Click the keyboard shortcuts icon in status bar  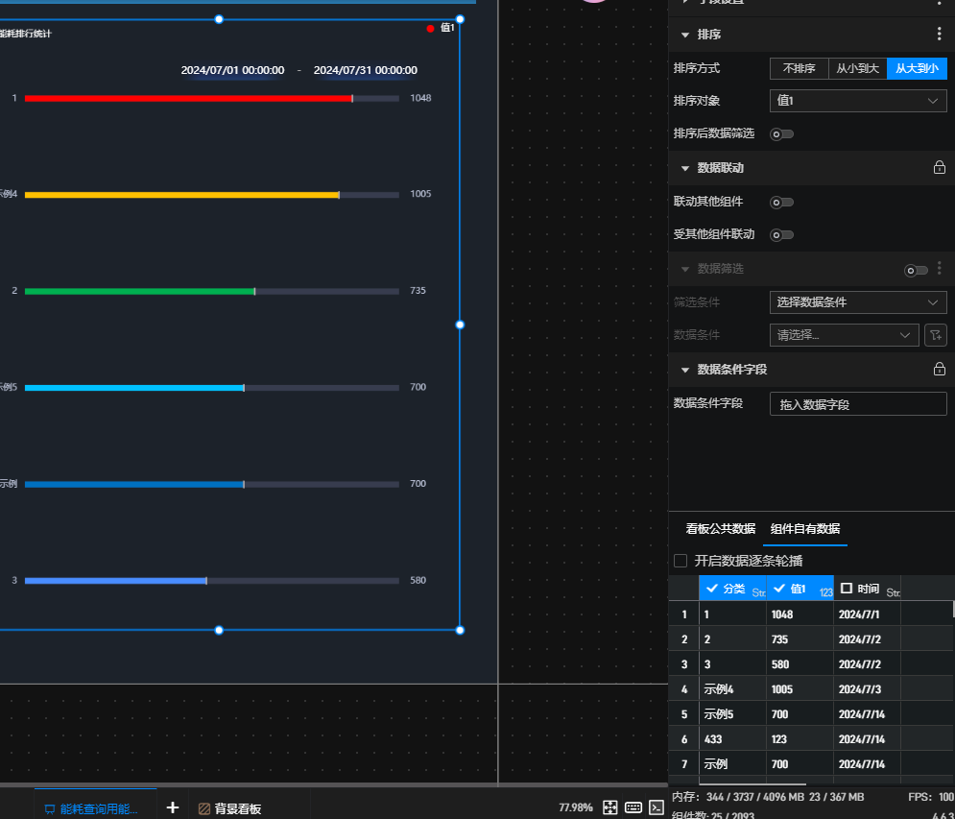tap(633, 807)
